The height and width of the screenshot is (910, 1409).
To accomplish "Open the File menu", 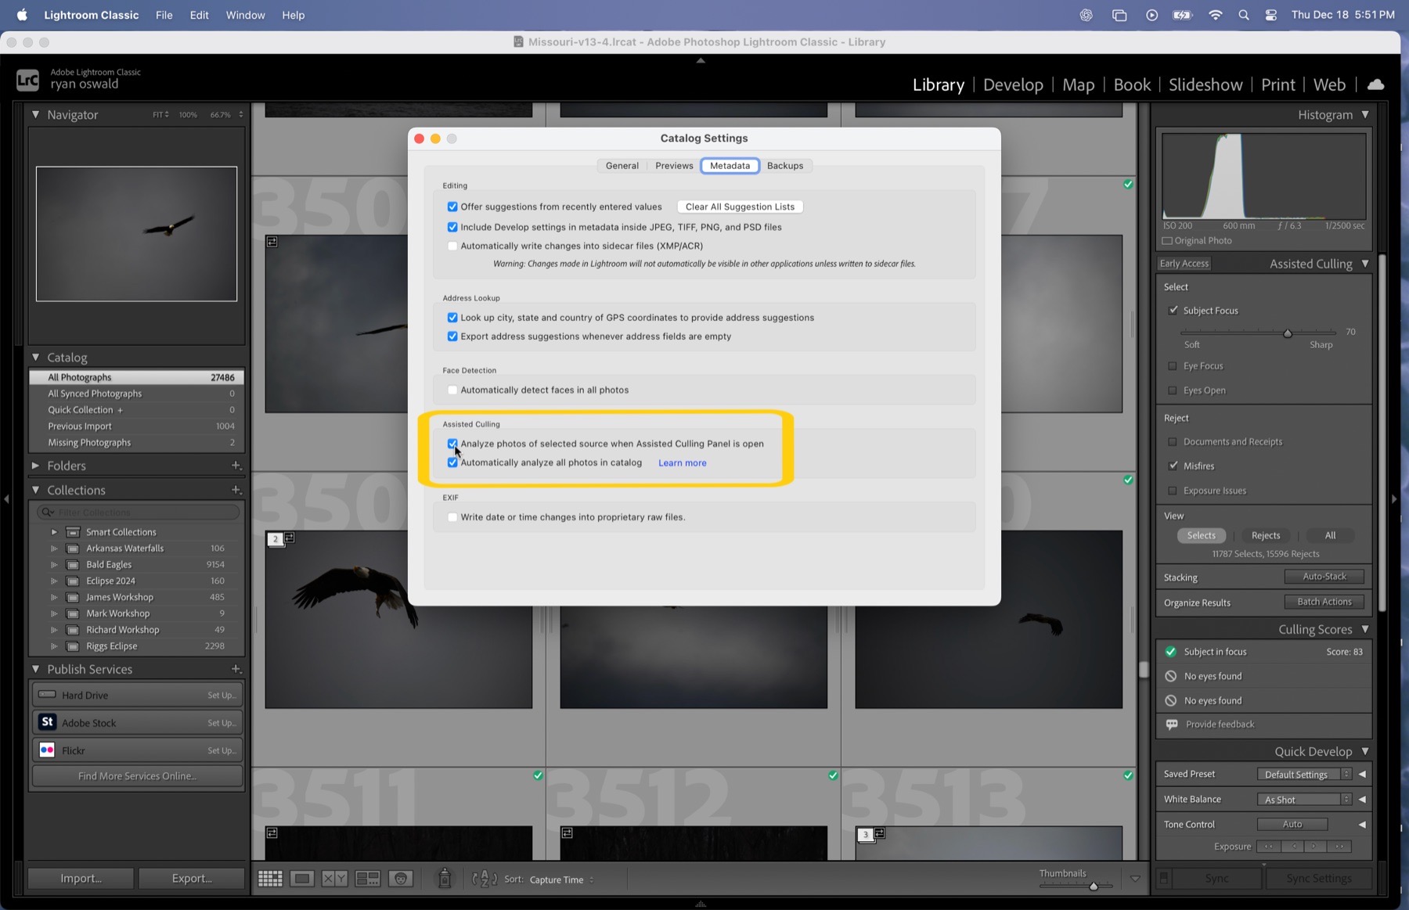I will click(164, 15).
